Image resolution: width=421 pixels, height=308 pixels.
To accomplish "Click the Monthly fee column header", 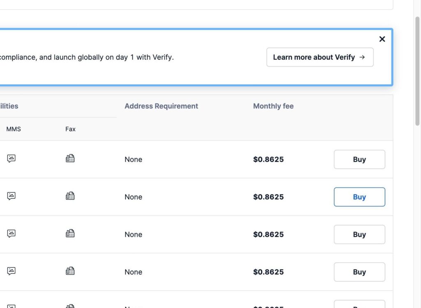I will [273, 106].
